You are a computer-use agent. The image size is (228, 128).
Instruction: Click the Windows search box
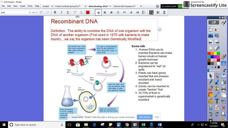[36, 125]
